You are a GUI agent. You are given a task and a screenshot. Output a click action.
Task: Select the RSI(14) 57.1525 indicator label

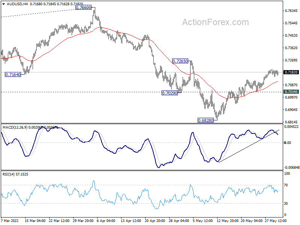tap(15, 174)
